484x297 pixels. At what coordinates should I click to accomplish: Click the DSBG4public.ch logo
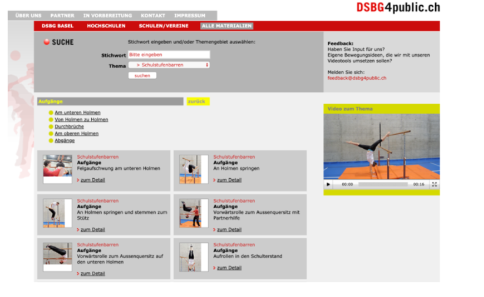(x=398, y=8)
